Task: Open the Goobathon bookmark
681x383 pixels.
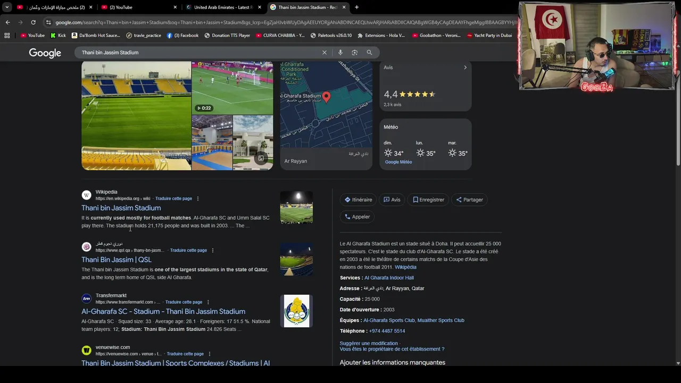Action: pos(436,36)
